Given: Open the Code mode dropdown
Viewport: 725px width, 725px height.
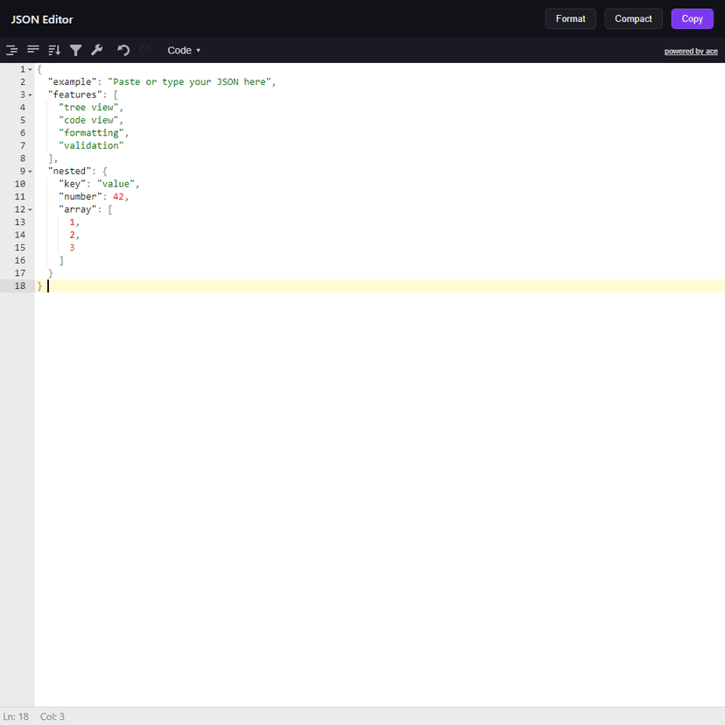Looking at the screenshot, I should coord(183,50).
